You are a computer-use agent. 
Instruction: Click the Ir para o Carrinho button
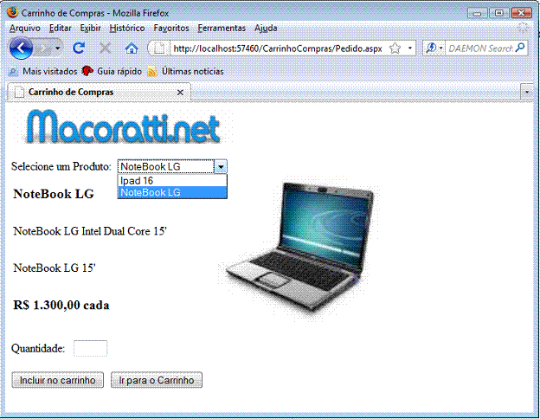[157, 380]
